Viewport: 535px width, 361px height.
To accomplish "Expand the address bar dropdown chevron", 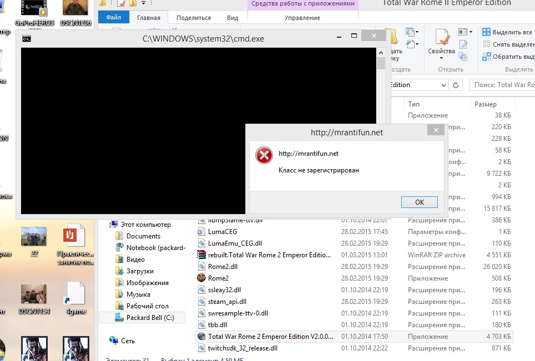I will click(443, 85).
